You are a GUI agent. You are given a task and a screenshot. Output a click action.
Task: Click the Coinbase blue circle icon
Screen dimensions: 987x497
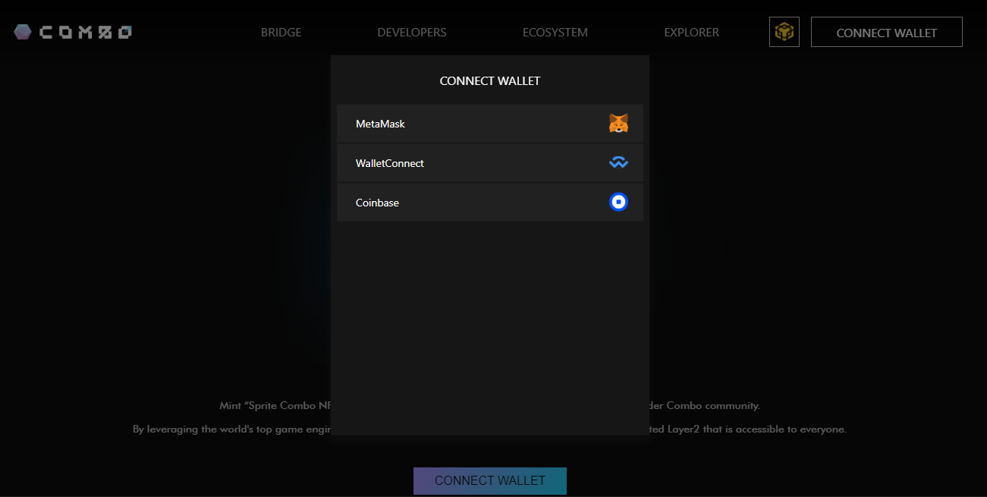pyautogui.click(x=618, y=202)
